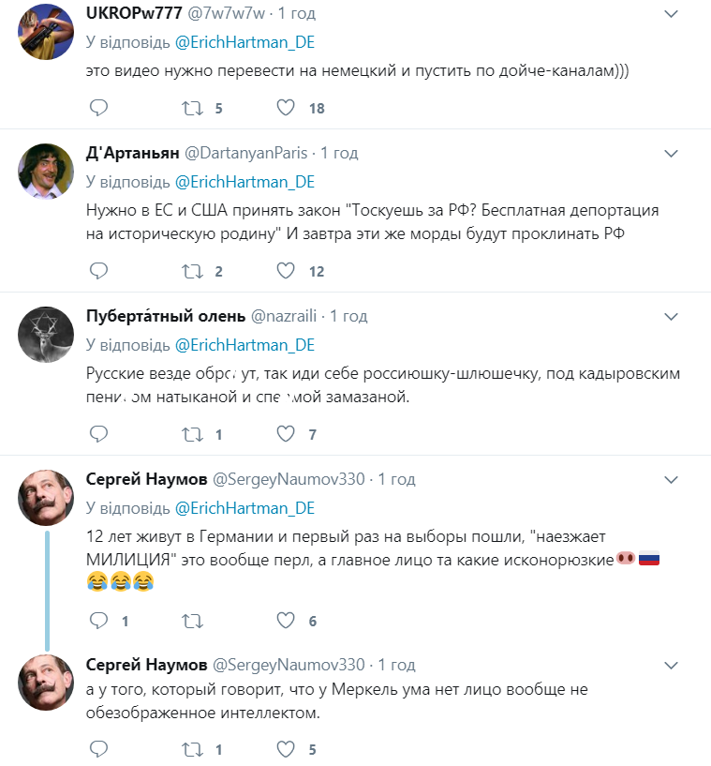Open @ErichHartman_DE link in UKROPw777's tweet
This screenshot has height=766, width=711.
pos(244,43)
